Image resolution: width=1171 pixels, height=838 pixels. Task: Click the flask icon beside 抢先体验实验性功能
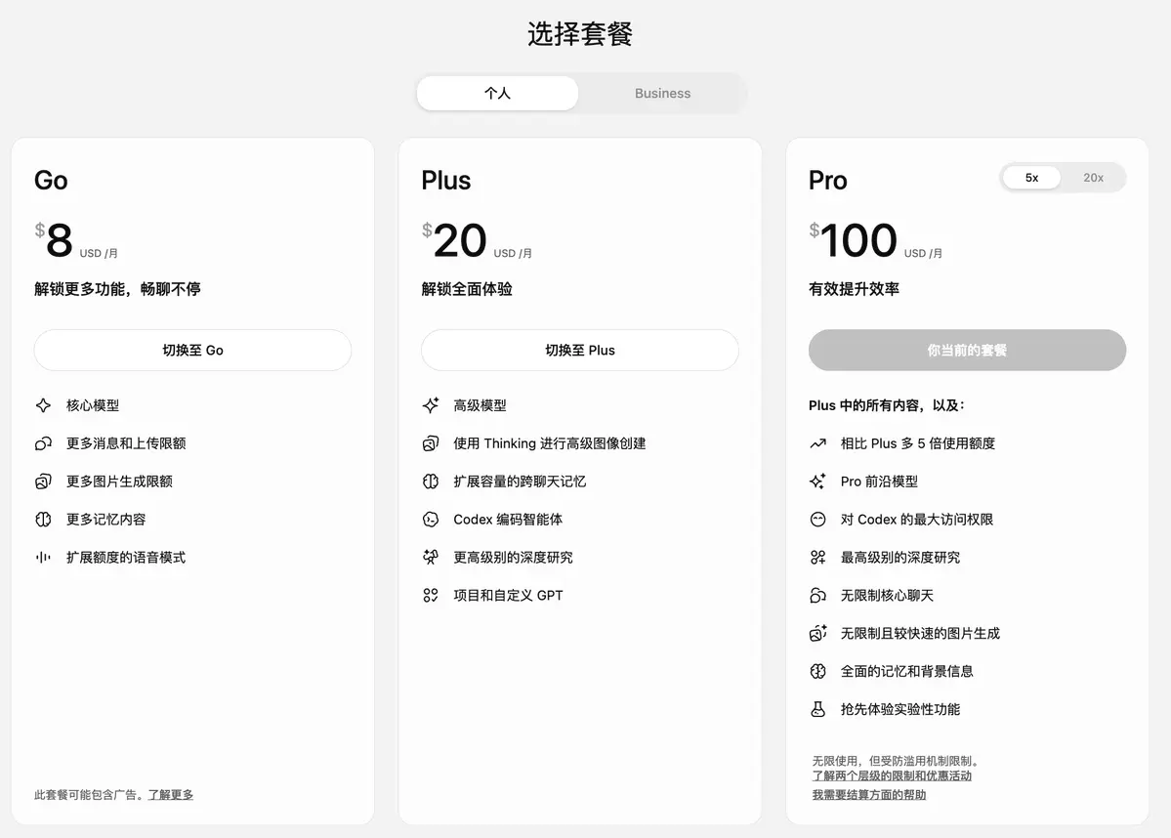(x=817, y=709)
